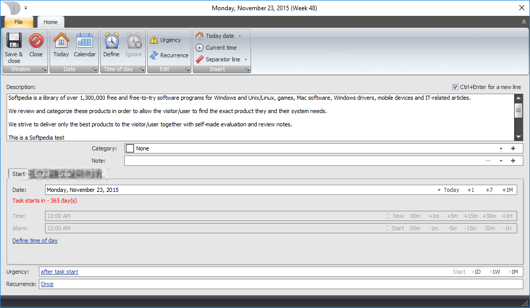This screenshot has width=530, height=308.
Task: Click the +1 day date button
Action: click(471, 190)
